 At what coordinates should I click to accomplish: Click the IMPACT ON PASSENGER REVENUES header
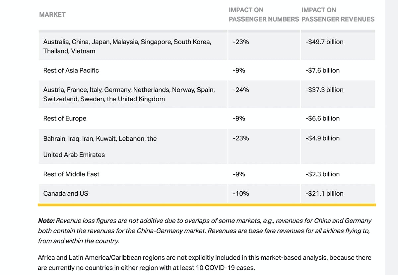[338, 15]
